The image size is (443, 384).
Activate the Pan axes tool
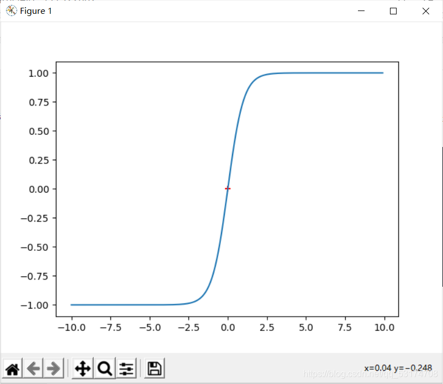(x=82, y=369)
